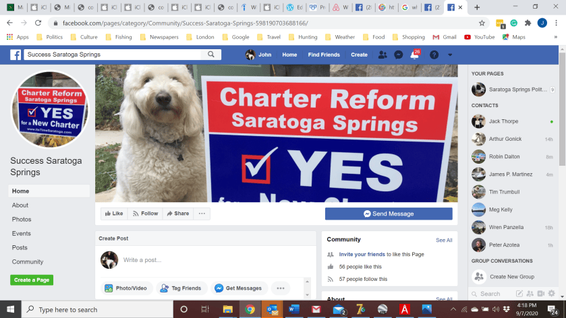
Task: Expand more post options ellipsis in Create Post
Action: [x=281, y=288]
